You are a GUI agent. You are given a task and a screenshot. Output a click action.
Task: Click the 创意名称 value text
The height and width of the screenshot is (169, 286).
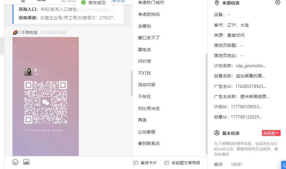pyautogui.click(x=250, y=76)
